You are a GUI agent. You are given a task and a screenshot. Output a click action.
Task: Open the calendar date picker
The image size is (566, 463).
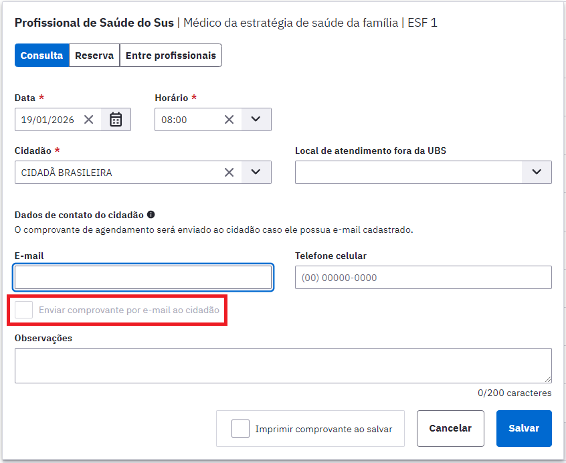pyautogui.click(x=116, y=120)
